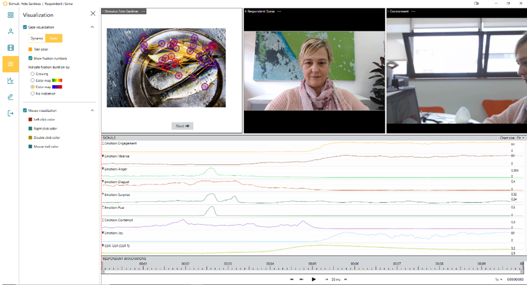Screen dimensions: 527x285
Task: Click the orange Trail color swatch
Action: pos(31,49)
